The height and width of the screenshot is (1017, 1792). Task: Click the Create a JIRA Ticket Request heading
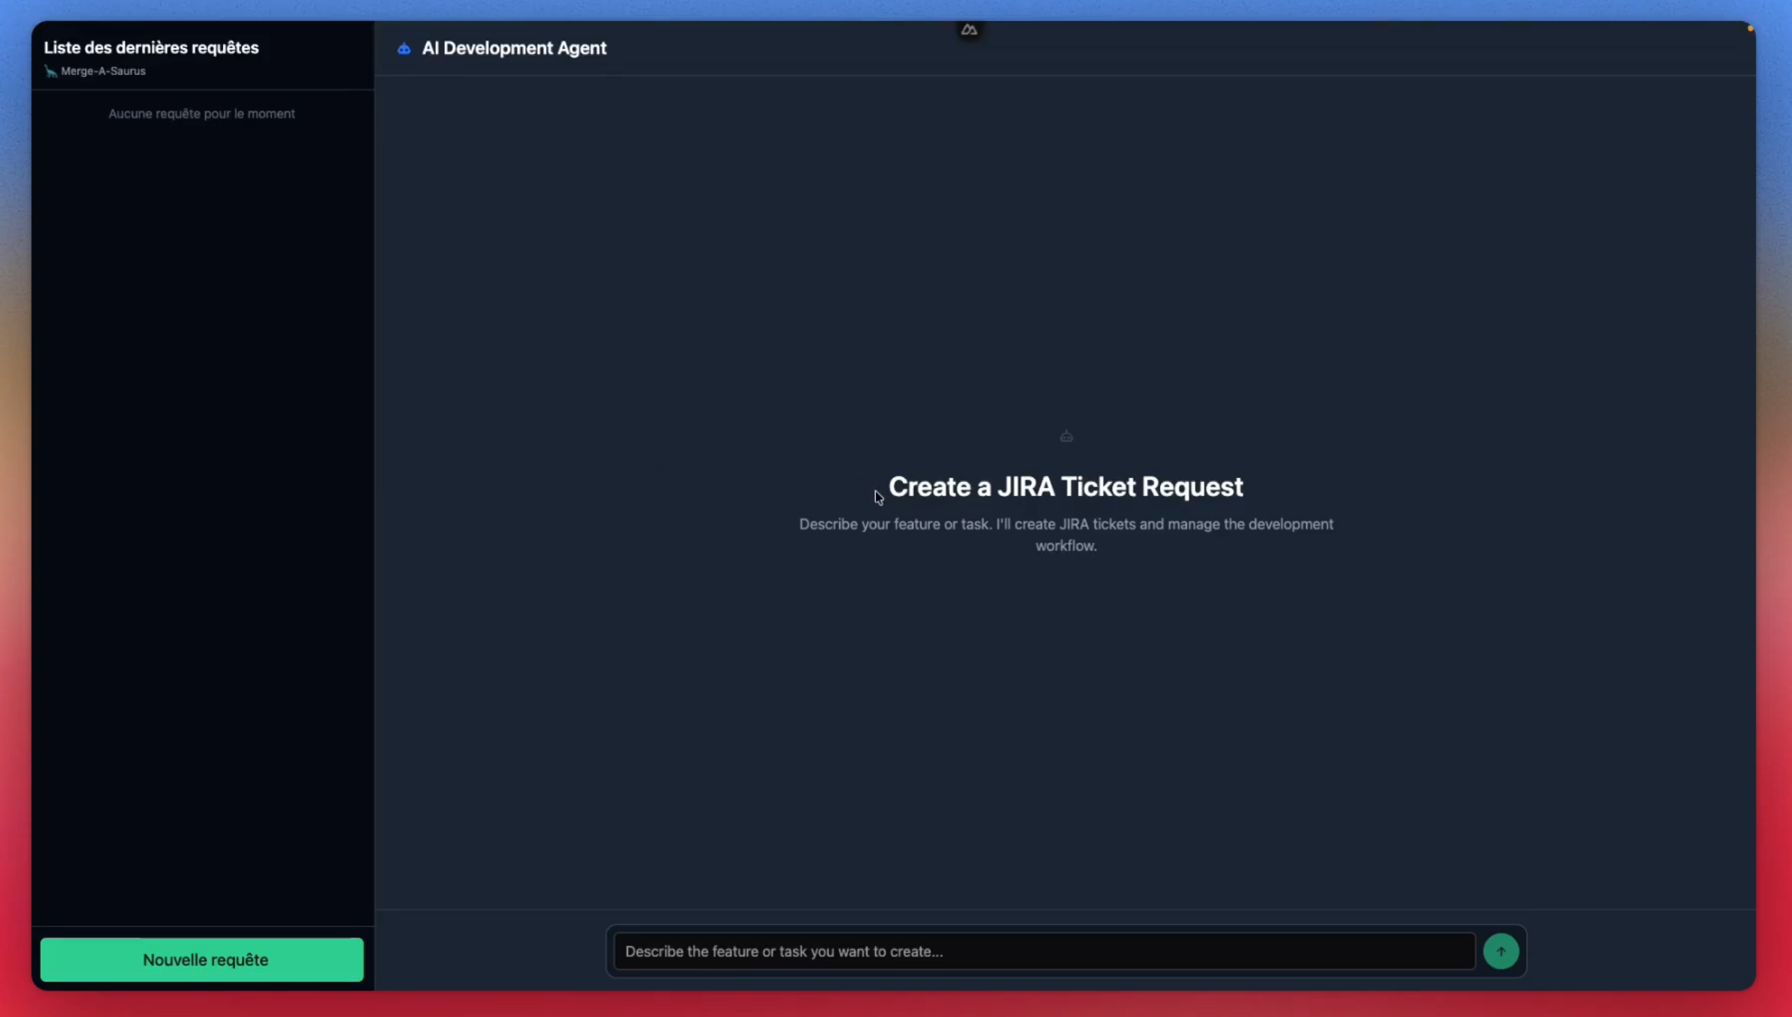pyautogui.click(x=1065, y=487)
